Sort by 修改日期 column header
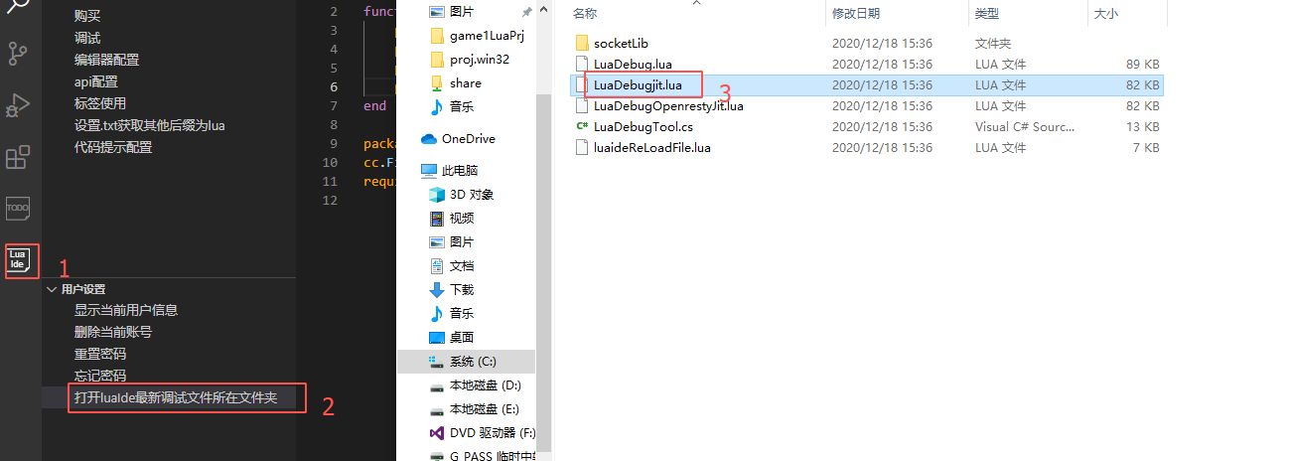1290x461 pixels. [x=858, y=13]
